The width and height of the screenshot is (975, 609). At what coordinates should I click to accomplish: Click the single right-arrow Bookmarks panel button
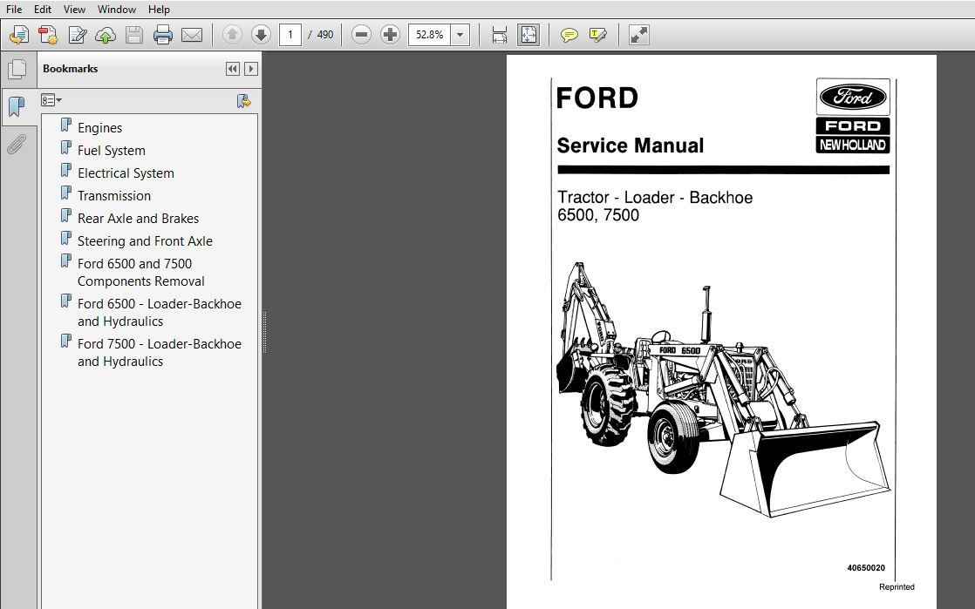(x=251, y=69)
